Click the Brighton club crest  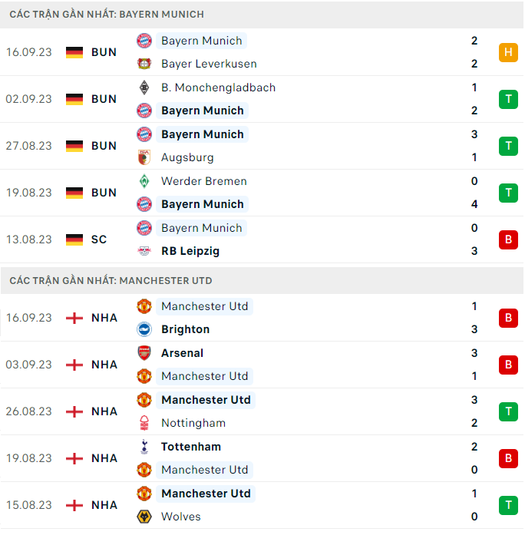[x=144, y=329]
